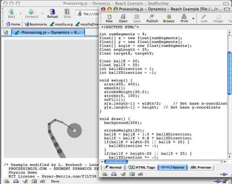
Task: Open Composer icon in browser status bar
Action: 25,181
